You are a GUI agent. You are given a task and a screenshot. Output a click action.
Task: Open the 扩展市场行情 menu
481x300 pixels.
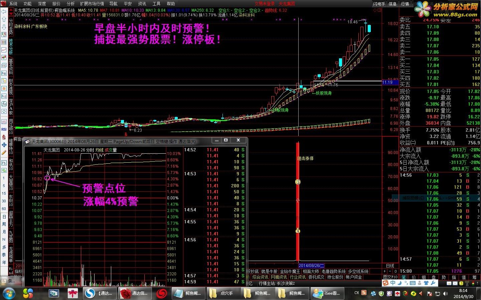tap(92, 4)
